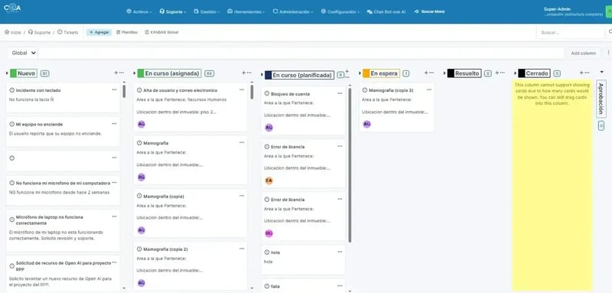The image size is (612, 293).
Task: Click orange color swatch of En espera
Action: coord(366,73)
